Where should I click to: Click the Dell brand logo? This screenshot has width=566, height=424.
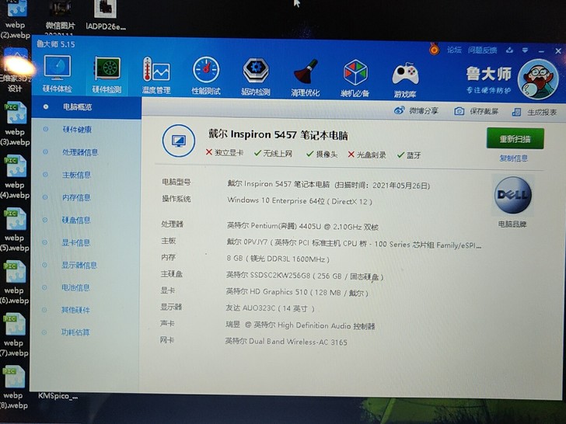tap(513, 195)
